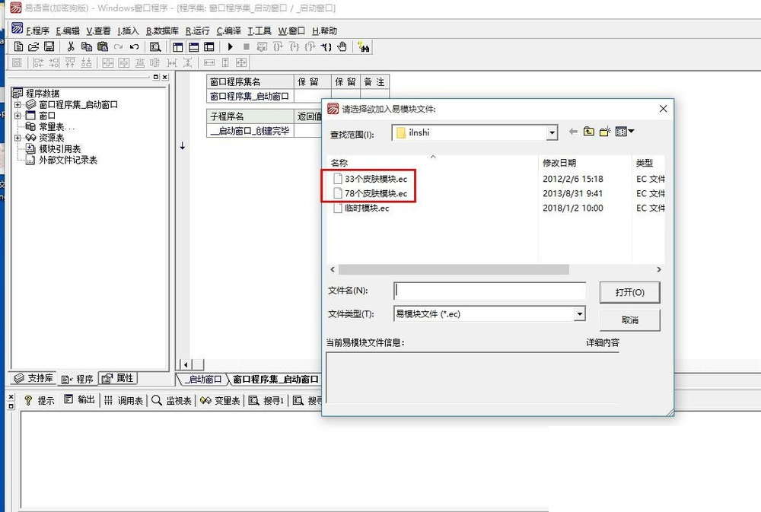
Task: Select 外部文件记录表 in the program tree
Action: 68,161
